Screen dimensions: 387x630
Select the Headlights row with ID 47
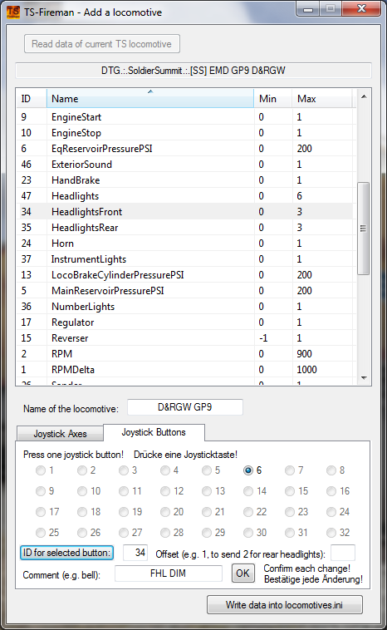186,196
